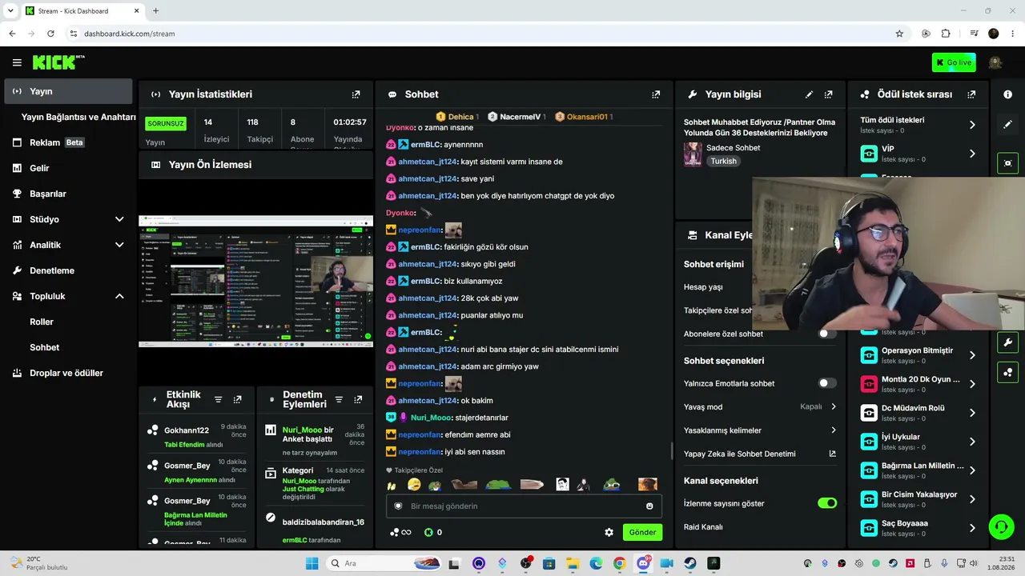Send message with Gönder button
This screenshot has width=1025, height=576.
pyautogui.click(x=642, y=532)
